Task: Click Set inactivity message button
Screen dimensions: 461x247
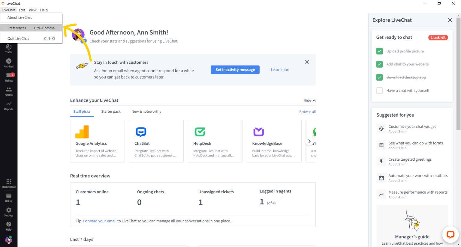Action: pyautogui.click(x=235, y=70)
